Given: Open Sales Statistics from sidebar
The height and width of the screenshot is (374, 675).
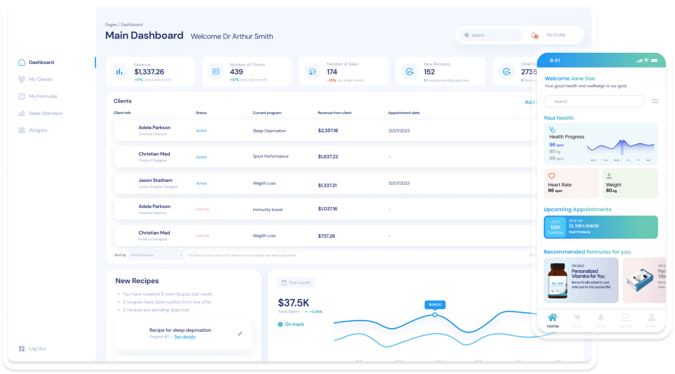Looking at the screenshot, I should [45, 113].
